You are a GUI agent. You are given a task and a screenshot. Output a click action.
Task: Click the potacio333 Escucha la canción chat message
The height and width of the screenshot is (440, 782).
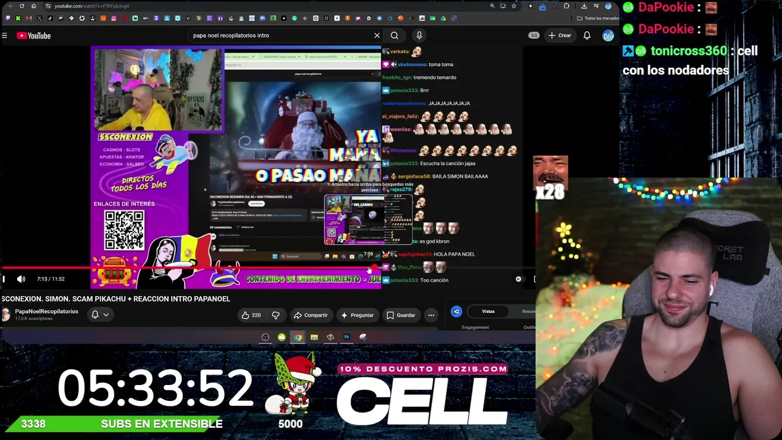coord(428,164)
